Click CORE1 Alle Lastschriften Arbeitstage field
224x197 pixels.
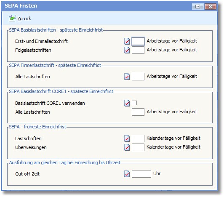click(138, 112)
